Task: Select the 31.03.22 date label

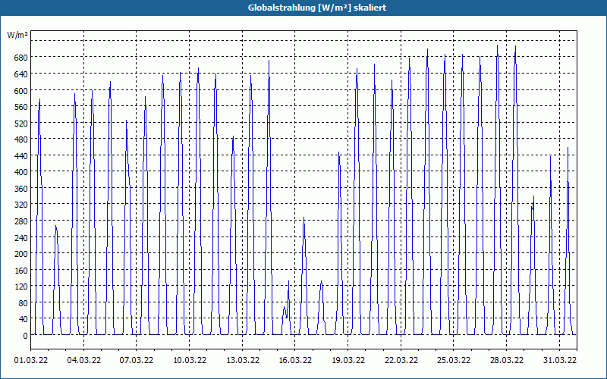Action: click(x=559, y=361)
